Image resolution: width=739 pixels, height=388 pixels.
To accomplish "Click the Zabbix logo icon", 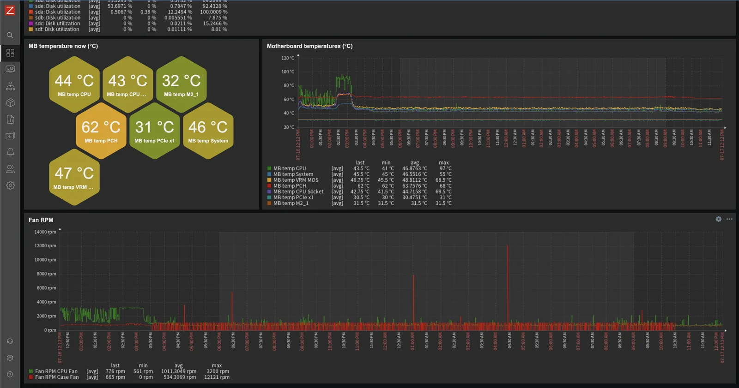I will pyautogui.click(x=10, y=10).
